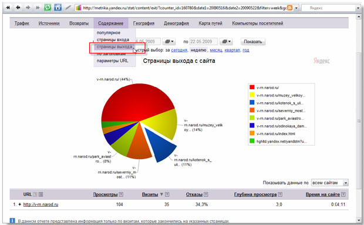Click the fast-forward double-arrow browser button
Viewport: 364px width, 225px height.
(38, 8)
